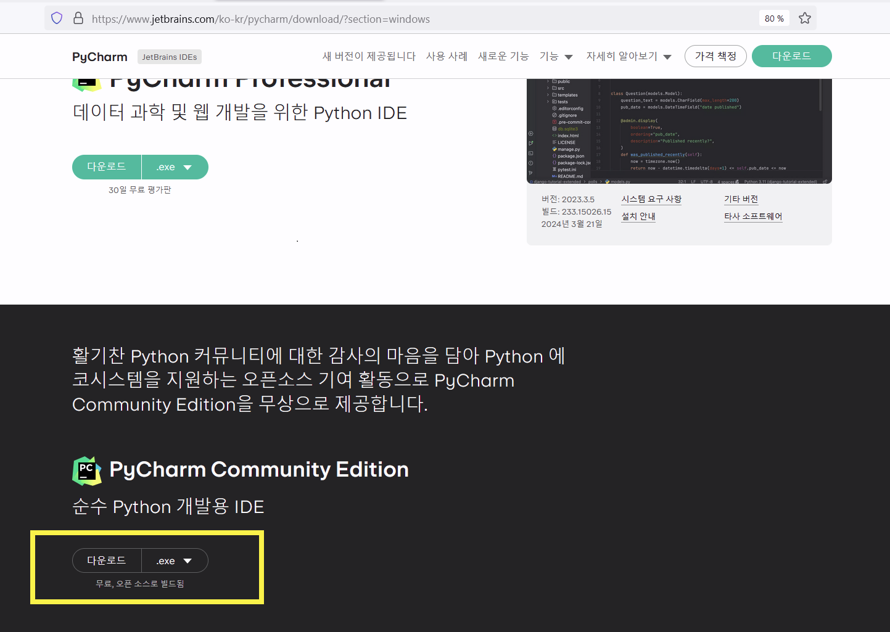Open the PyCharm logo home link

(100, 57)
